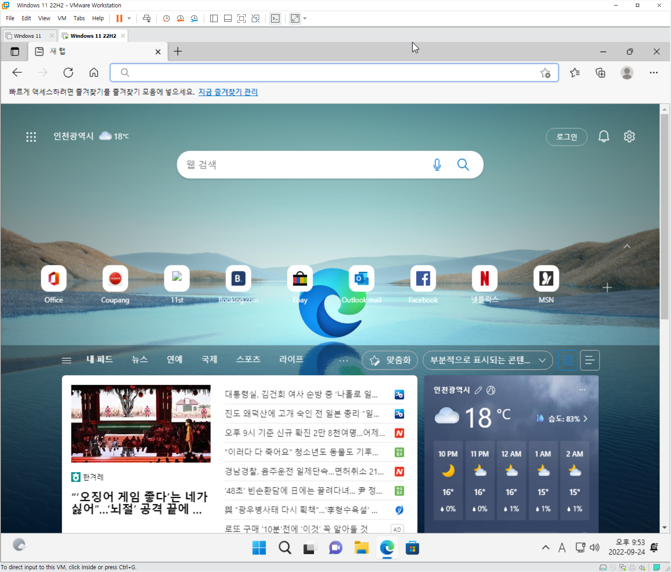Focus the Edge address bar

(334, 73)
